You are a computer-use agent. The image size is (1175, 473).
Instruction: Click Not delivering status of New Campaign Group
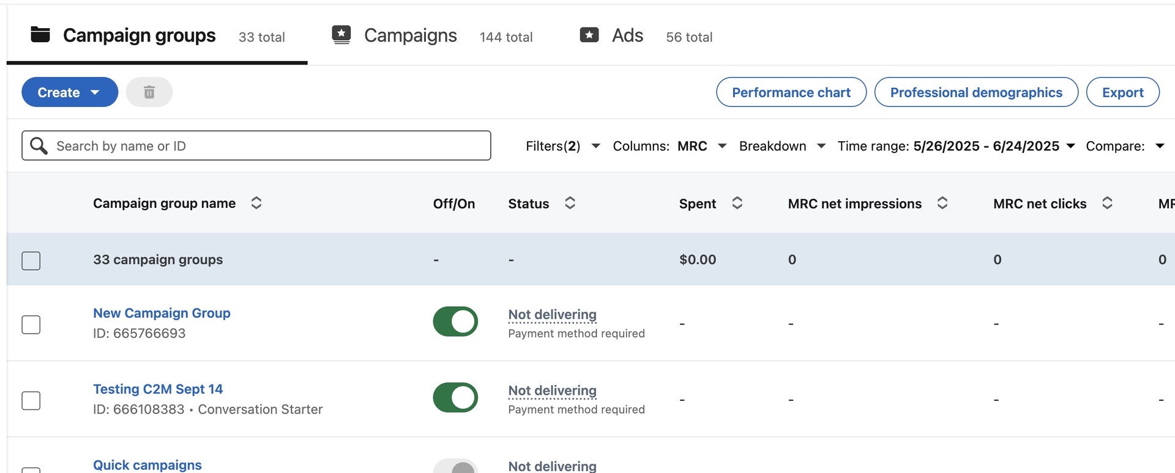[552, 315]
